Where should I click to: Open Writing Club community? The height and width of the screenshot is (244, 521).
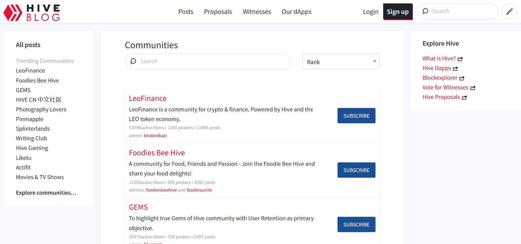(31, 138)
